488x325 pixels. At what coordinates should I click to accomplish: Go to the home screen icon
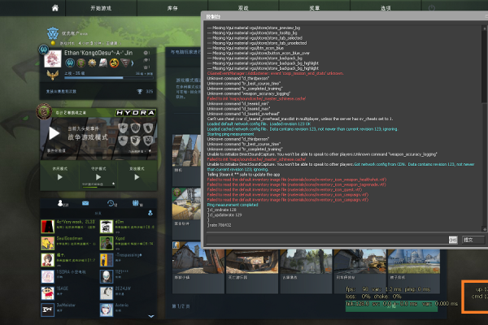click(x=55, y=8)
